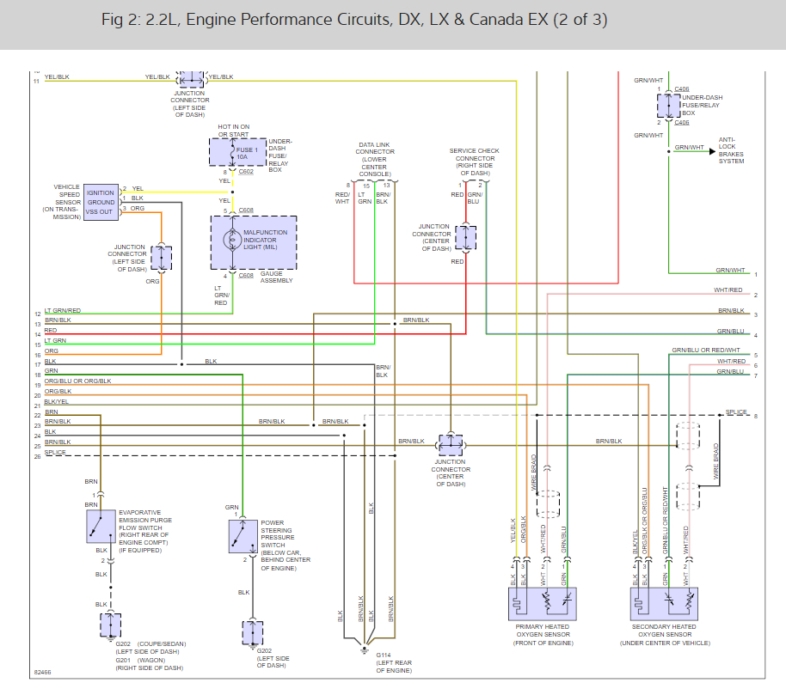Click the 'HOT IN ON OR START' label
The image size is (786, 695).
(234, 131)
